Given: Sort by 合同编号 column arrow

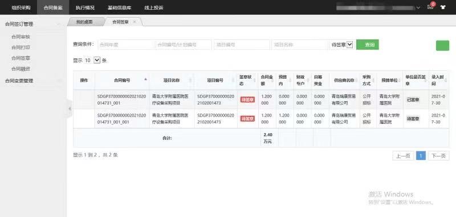Looking at the screenshot, I should [145, 79].
